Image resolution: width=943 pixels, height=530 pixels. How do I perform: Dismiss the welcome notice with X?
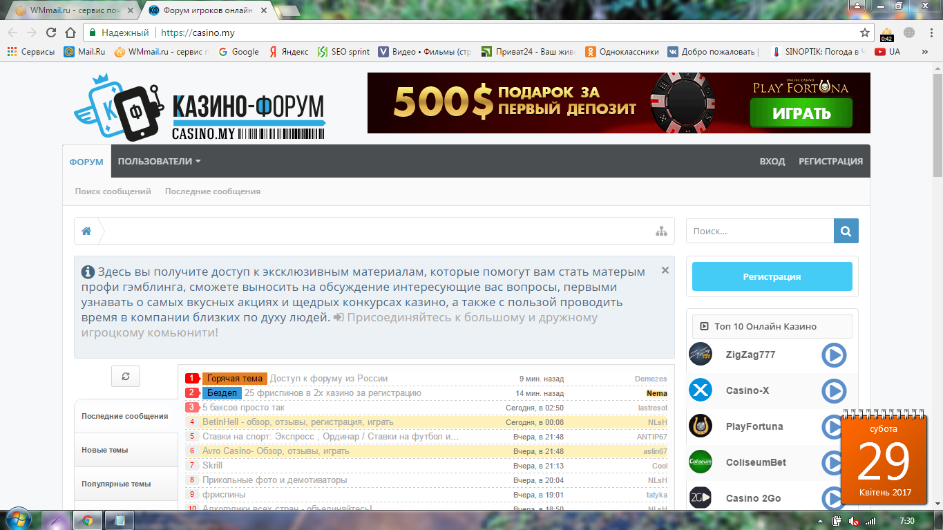coord(665,271)
